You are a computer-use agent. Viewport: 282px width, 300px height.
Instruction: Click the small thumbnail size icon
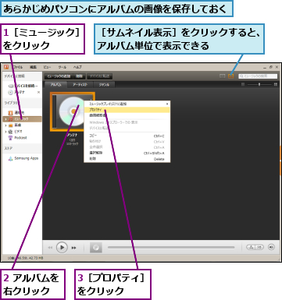[x=243, y=84]
